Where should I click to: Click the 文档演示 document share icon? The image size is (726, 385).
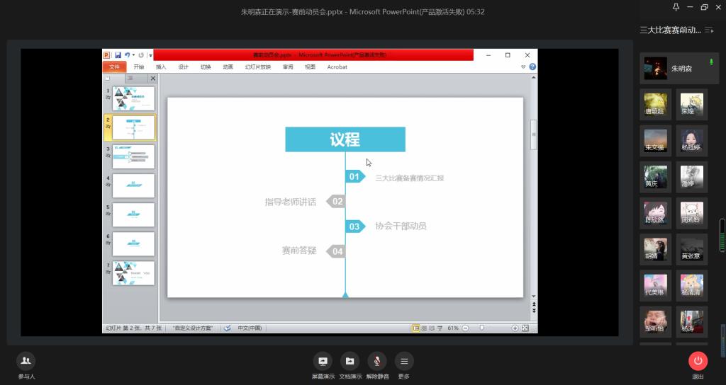pyautogui.click(x=350, y=361)
